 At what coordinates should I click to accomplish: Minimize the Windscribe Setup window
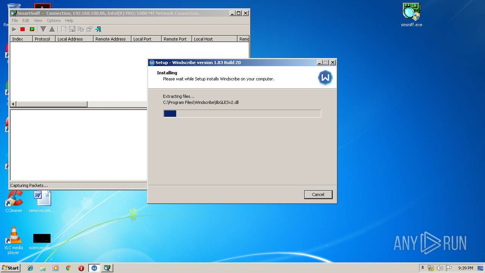[x=319, y=63]
